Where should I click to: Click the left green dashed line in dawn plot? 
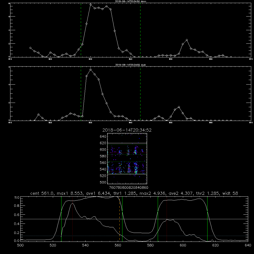click(81, 30)
